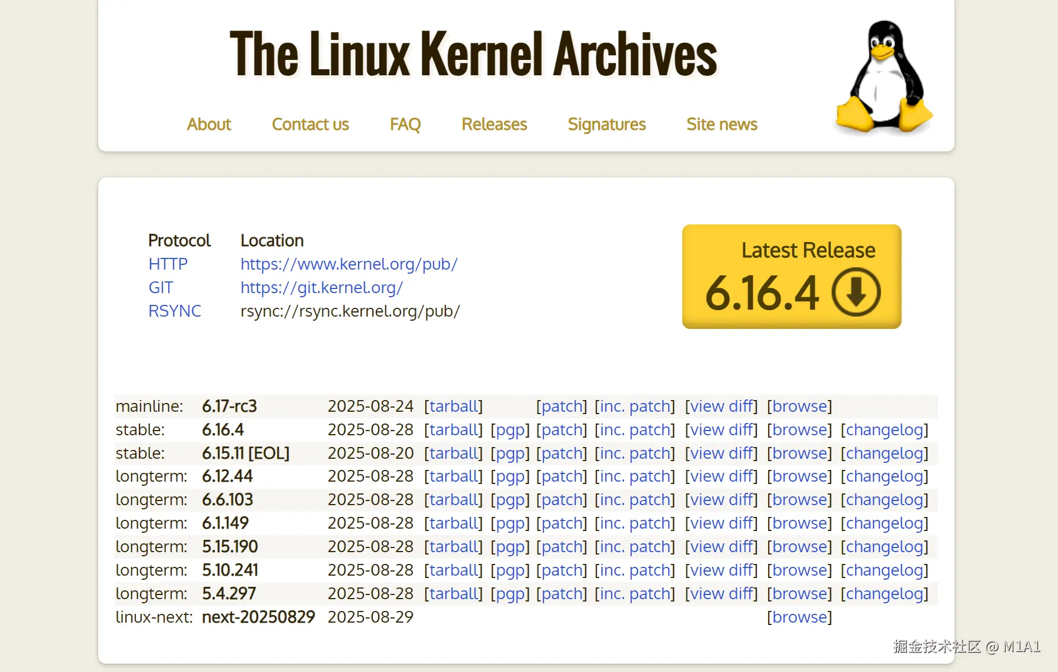1058x672 pixels.
Task: View diff for longterm 5.10.241
Action: click(x=722, y=570)
